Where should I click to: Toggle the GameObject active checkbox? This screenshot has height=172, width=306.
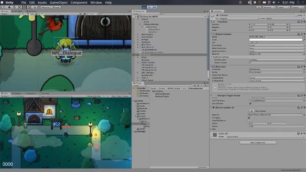click(x=217, y=15)
